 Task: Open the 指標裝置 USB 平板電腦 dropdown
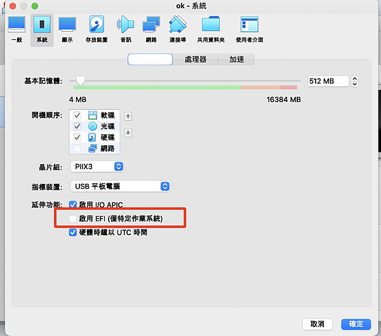121,186
